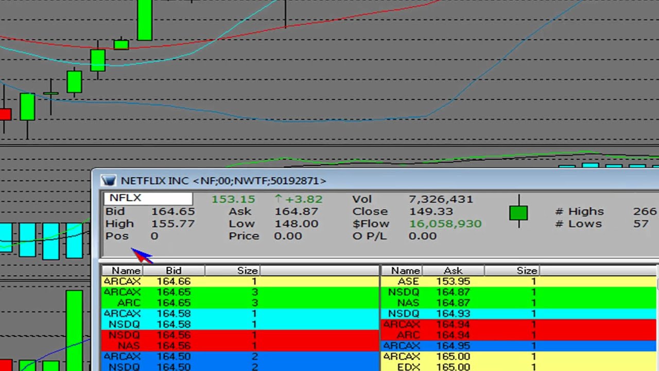Click the green candlestick icon in quote panel

(518, 212)
